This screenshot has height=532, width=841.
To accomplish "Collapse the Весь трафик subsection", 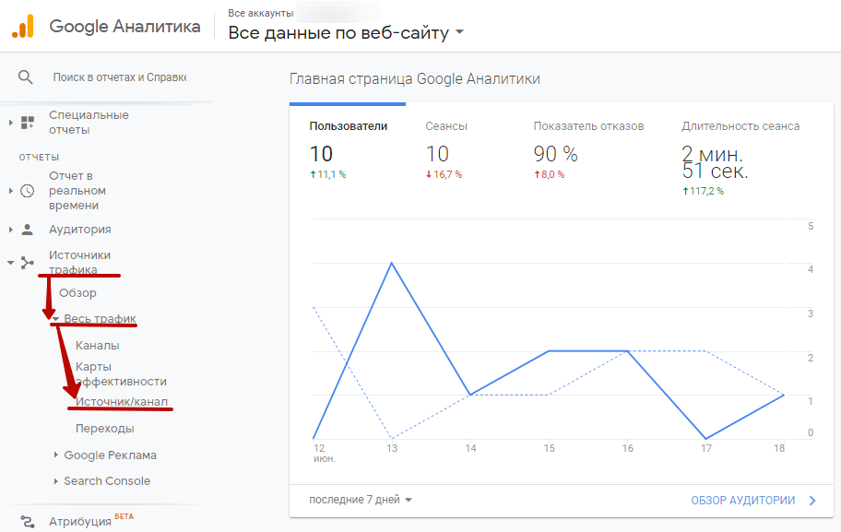I will pyautogui.click(x=55, y=319).
